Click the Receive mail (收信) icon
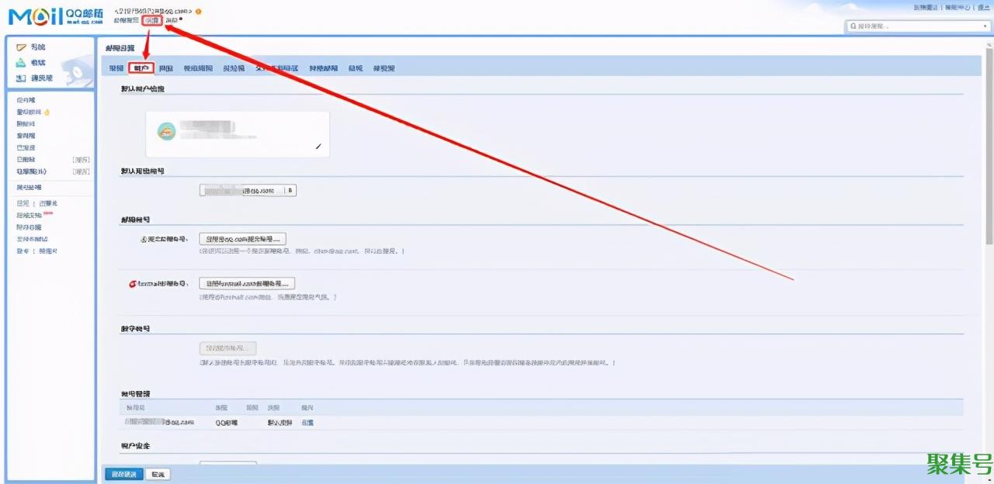Viewport: 994px width, 484px height. pyautogui.click(x=22, y=63)
